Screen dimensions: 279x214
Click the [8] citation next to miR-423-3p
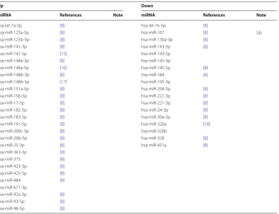tap(62, 166)
